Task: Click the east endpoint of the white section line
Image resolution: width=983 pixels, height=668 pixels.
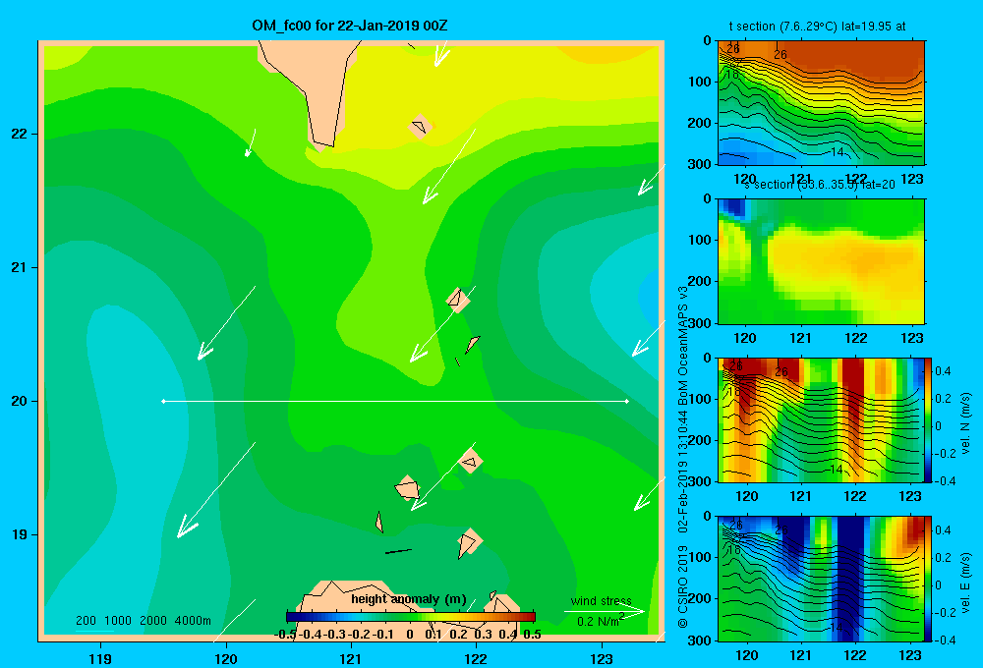Action: click(x=627, y=401)
